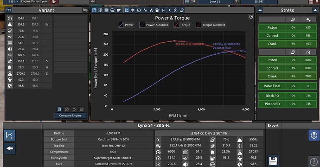The width and height of the screenshot is (320, 167).
Task: Click the 554.5 weight value in Variant panel
Action: tap(21, 25)
